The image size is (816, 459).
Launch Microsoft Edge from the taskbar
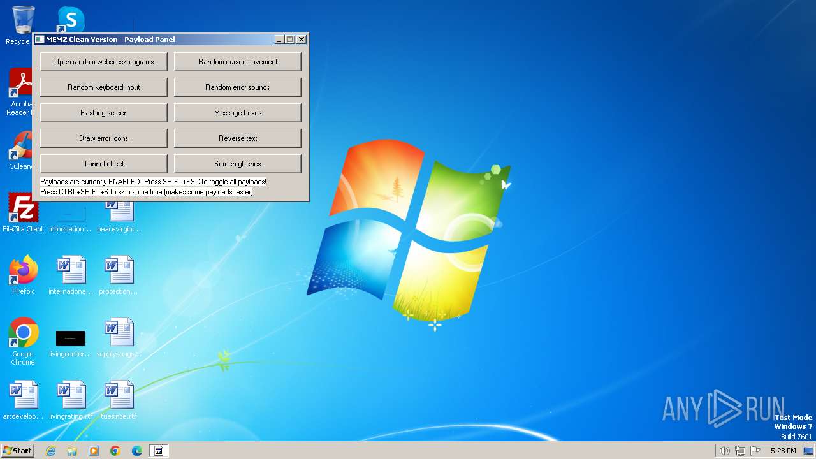click(137, 451)
